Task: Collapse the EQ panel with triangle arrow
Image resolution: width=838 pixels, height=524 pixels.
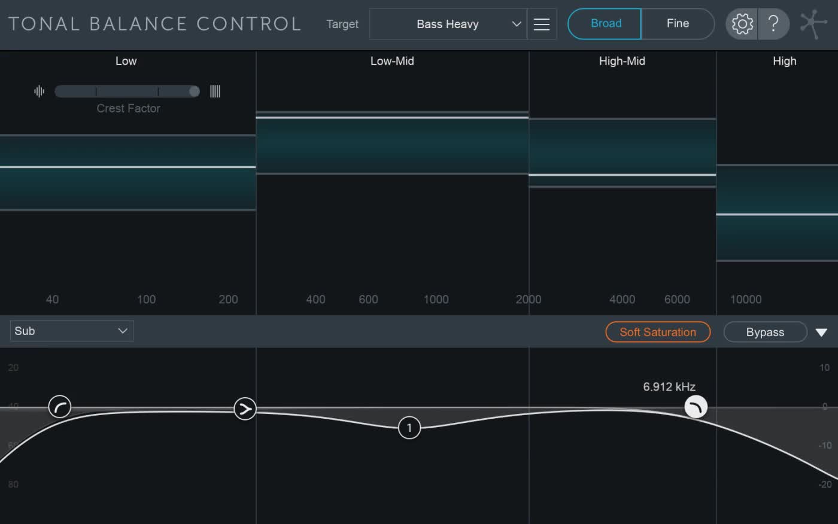Action: coord(821,333)
